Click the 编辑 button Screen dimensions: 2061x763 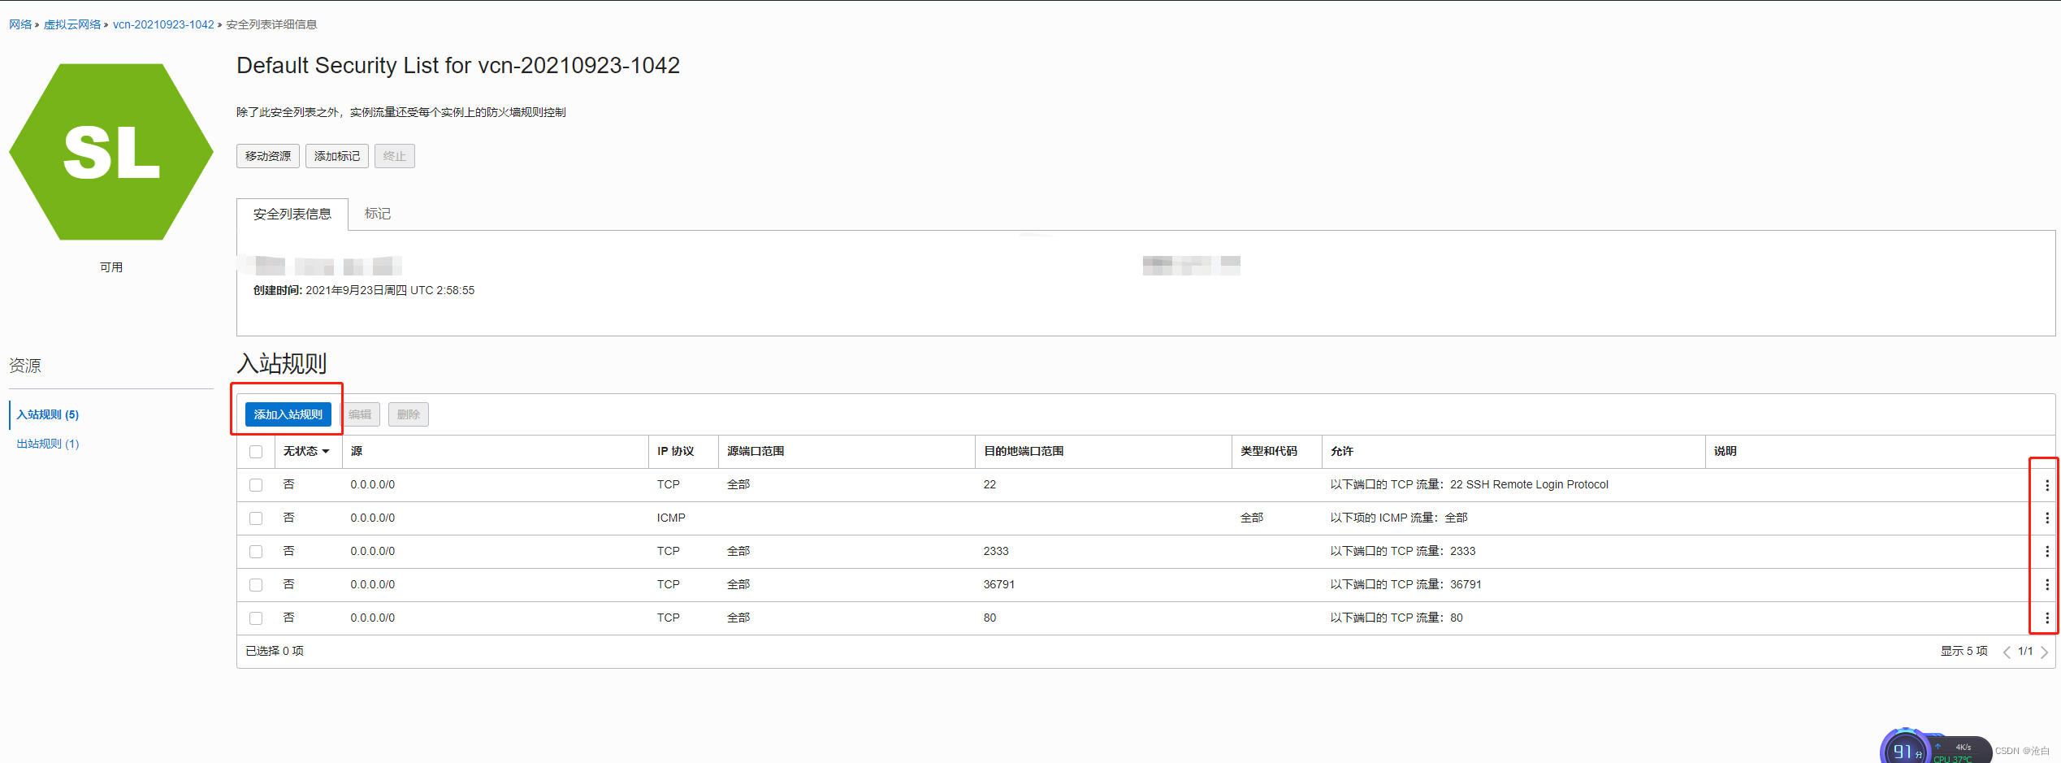(x=360, y=414)
